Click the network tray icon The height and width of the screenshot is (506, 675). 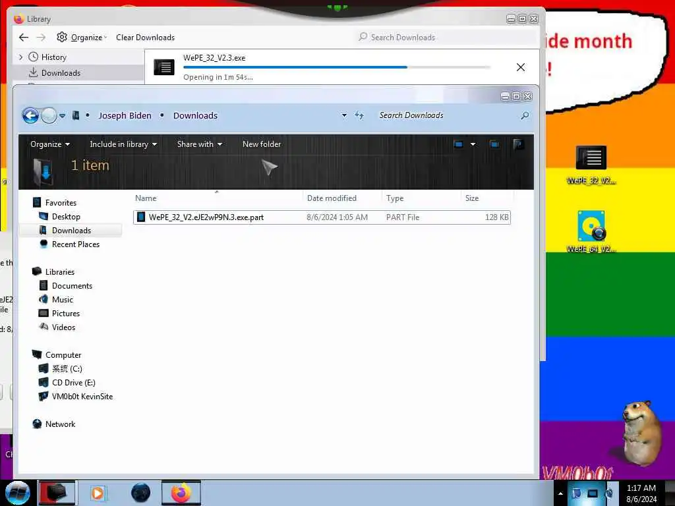pyautogui.click(x=593, y=493)
